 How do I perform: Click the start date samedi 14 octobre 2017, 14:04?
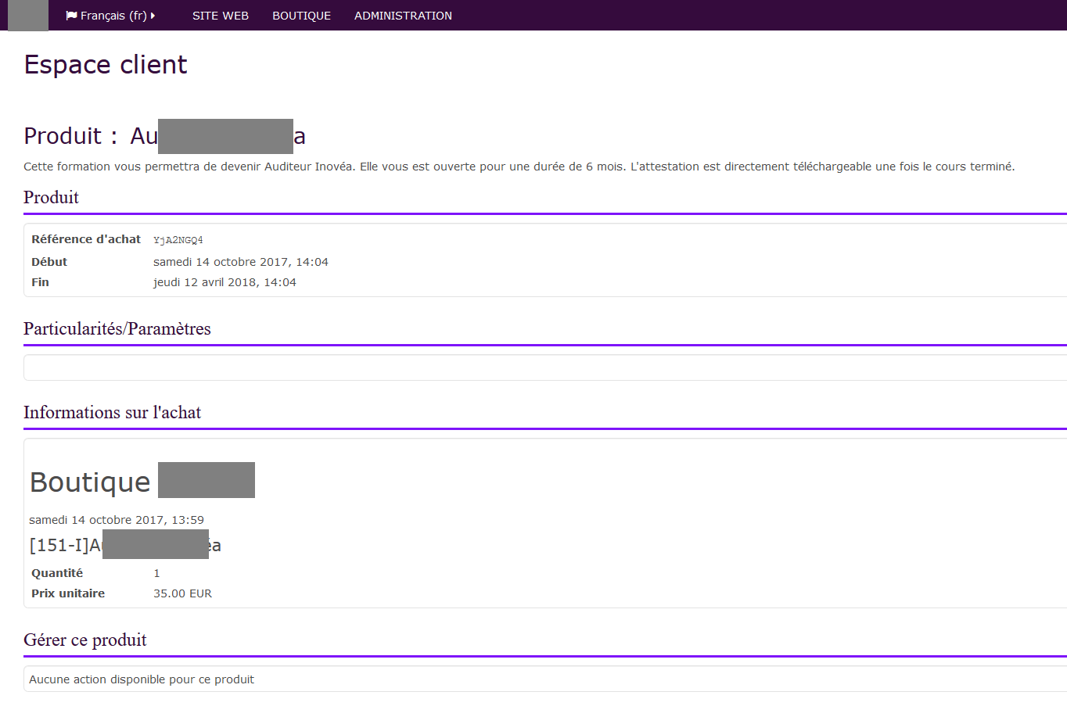tap(240, 262)
